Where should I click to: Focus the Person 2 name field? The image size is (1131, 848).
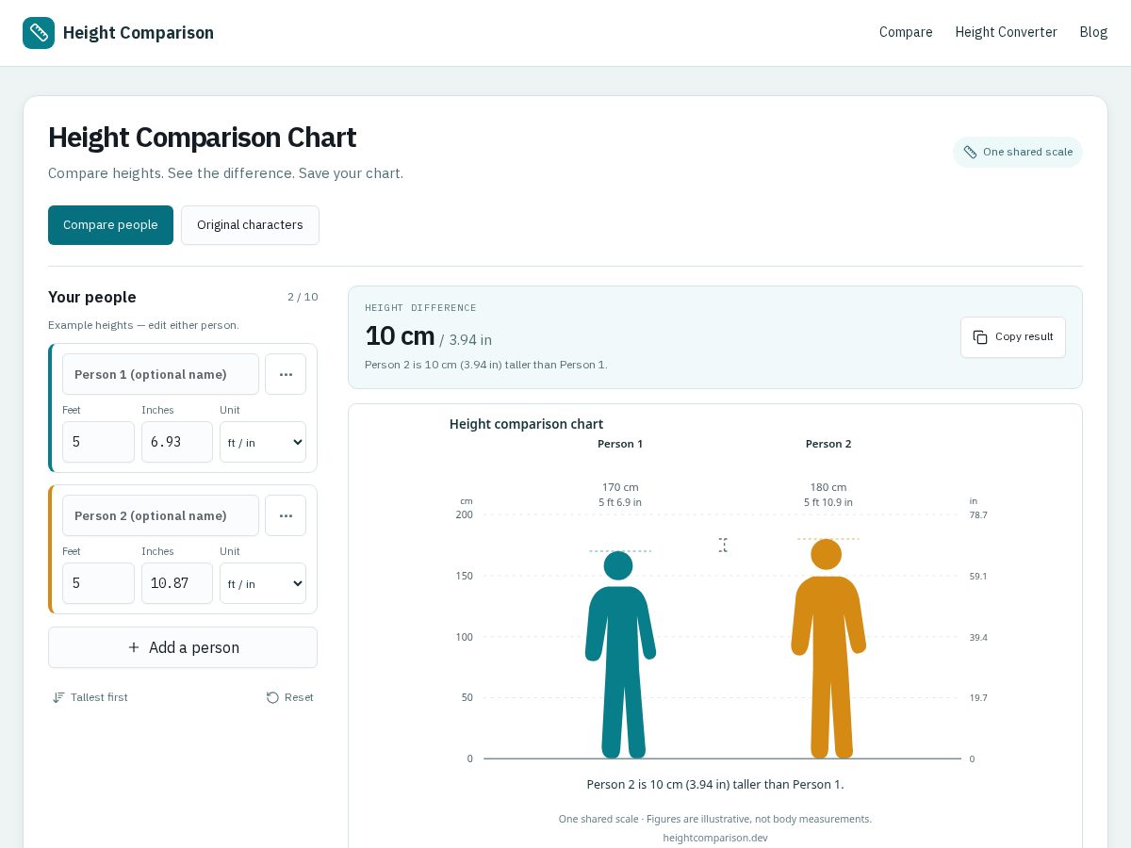pyautogui.click(x=160, y=515)
